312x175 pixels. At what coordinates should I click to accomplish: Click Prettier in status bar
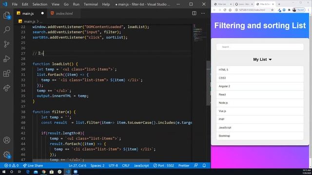184,165
